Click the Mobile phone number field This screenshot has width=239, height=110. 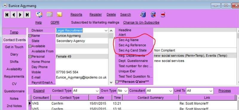82,72
